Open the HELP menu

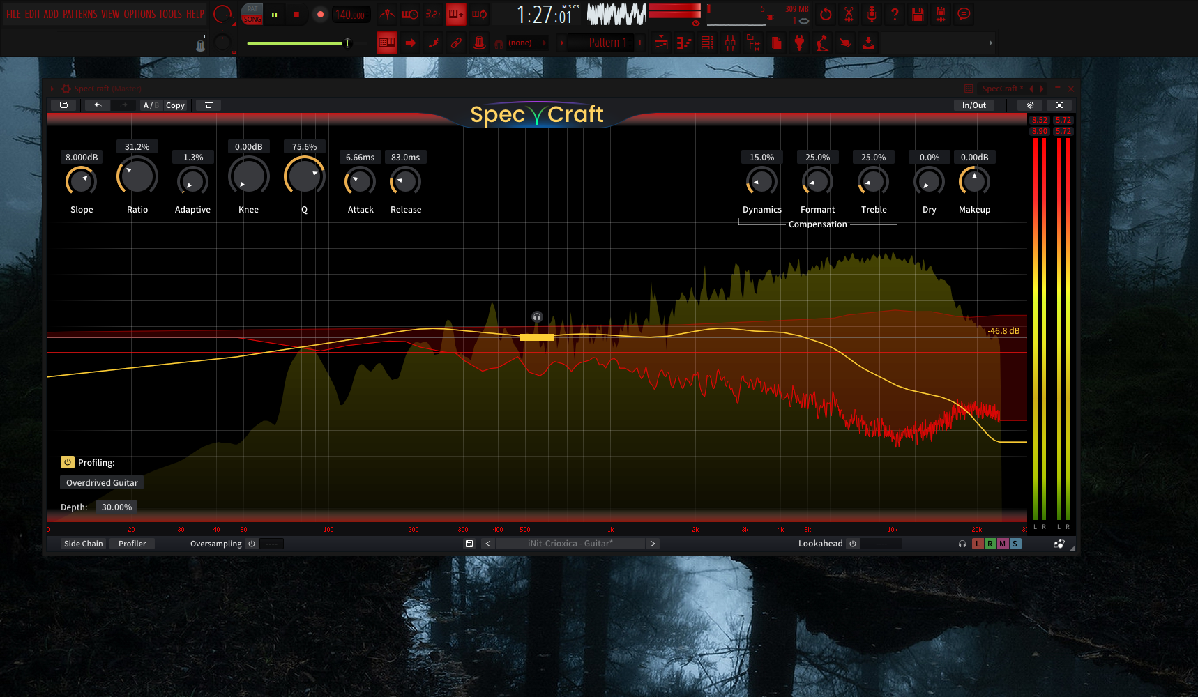tap(195, 14)
